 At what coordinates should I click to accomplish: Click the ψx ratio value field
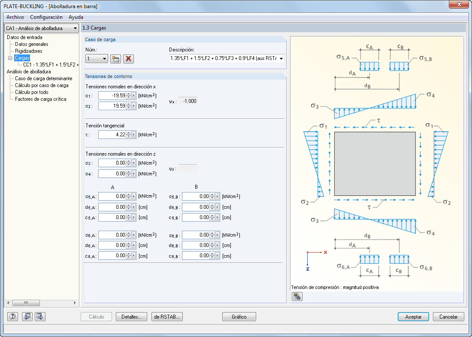188,101
